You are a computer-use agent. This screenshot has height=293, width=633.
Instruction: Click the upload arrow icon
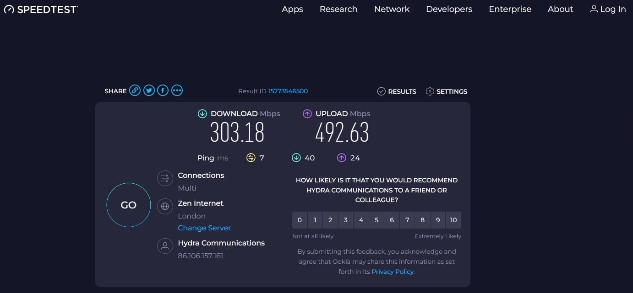307,113
